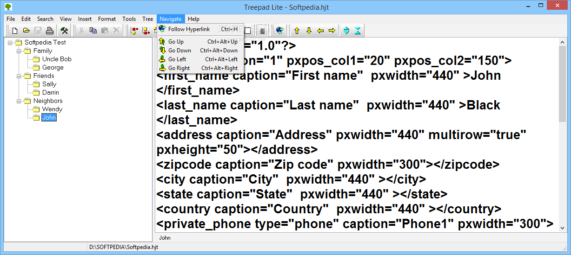The image size is (571, 255).
Task: Click the New file toolbar icon
Action: pyautogui.click(x=15, y=31)
